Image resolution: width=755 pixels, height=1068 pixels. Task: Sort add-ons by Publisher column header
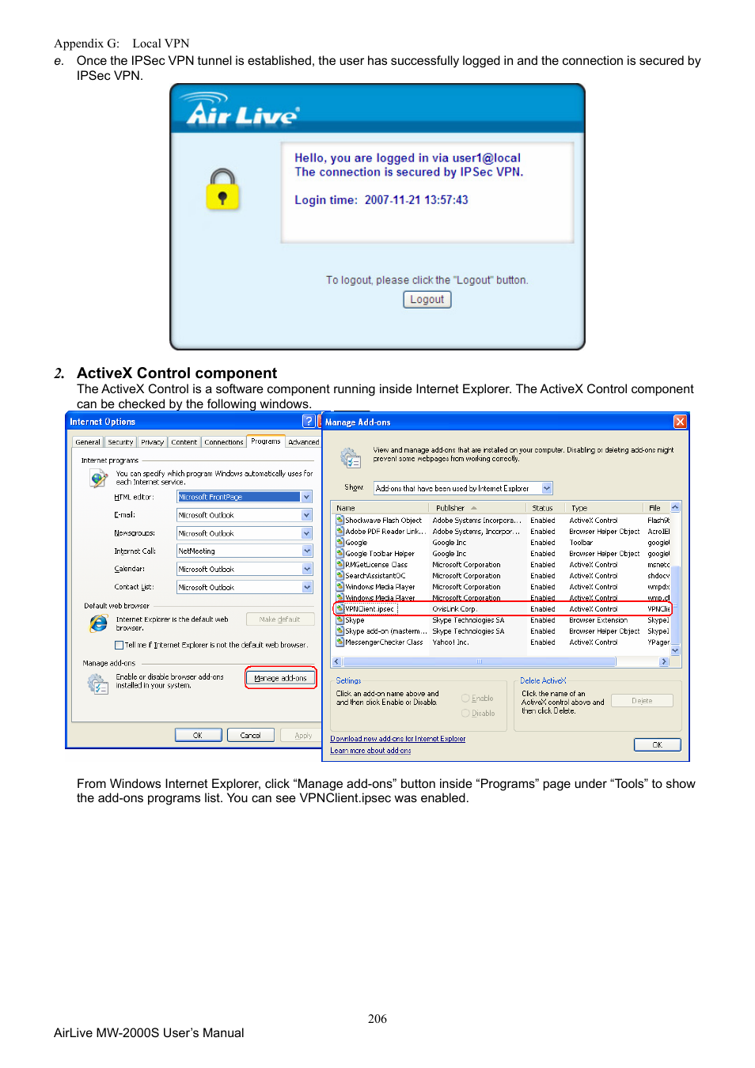[477, 508]
